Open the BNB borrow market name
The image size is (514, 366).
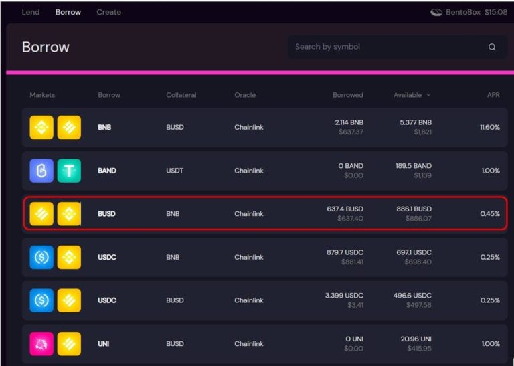(104, 127)
